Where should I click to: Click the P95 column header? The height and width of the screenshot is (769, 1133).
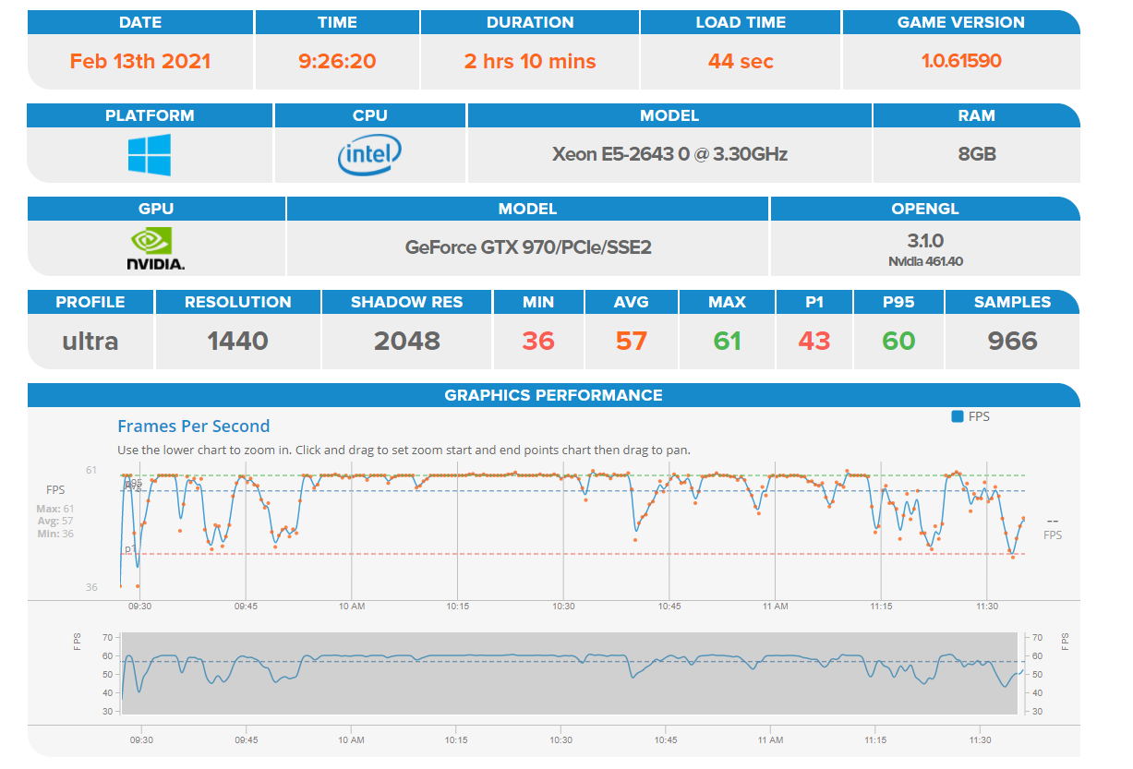point(898,302)
